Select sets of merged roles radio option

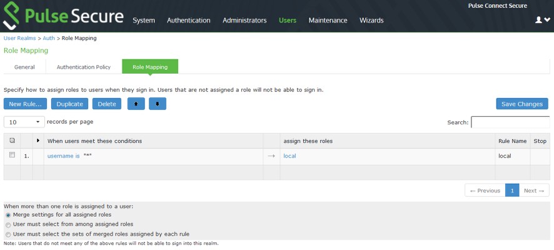8,234
